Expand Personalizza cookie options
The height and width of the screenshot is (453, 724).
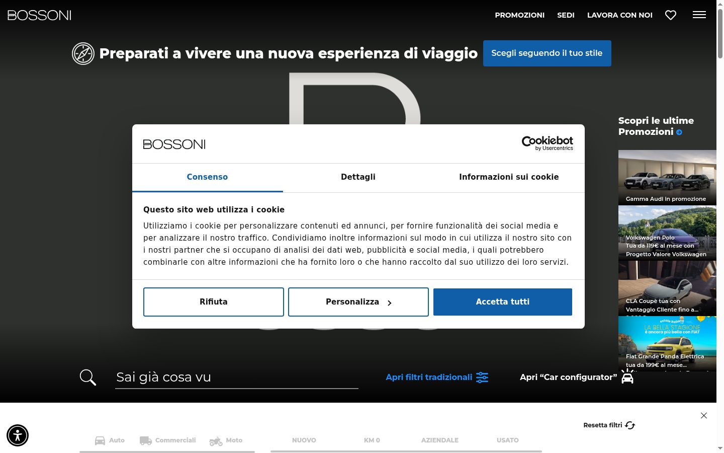pyautogui.click(x=358, y=302)
